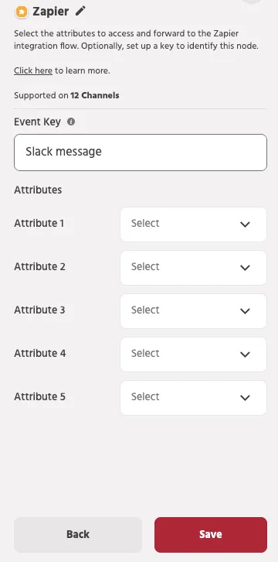Save the Zapier node configuration
Screen dimensions: 278x562
pos(211,534)
